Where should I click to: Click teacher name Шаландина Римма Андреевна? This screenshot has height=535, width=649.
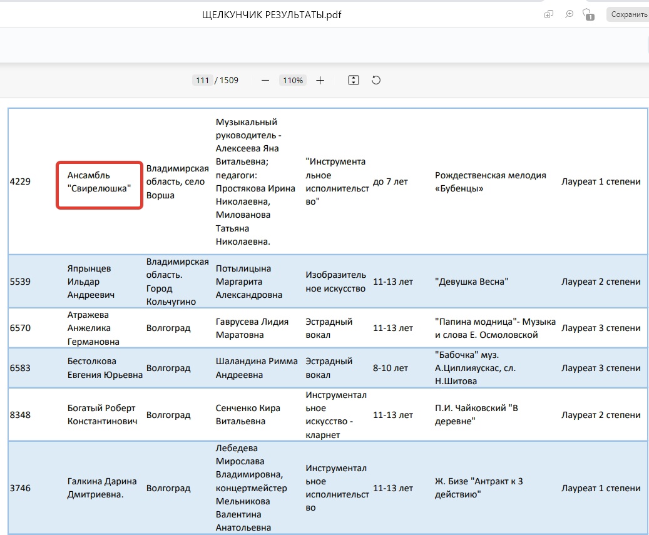256,368
